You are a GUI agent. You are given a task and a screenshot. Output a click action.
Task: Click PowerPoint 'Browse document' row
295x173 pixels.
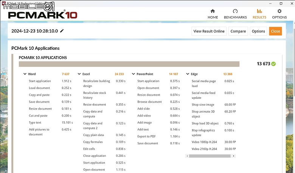click(158, 102)
